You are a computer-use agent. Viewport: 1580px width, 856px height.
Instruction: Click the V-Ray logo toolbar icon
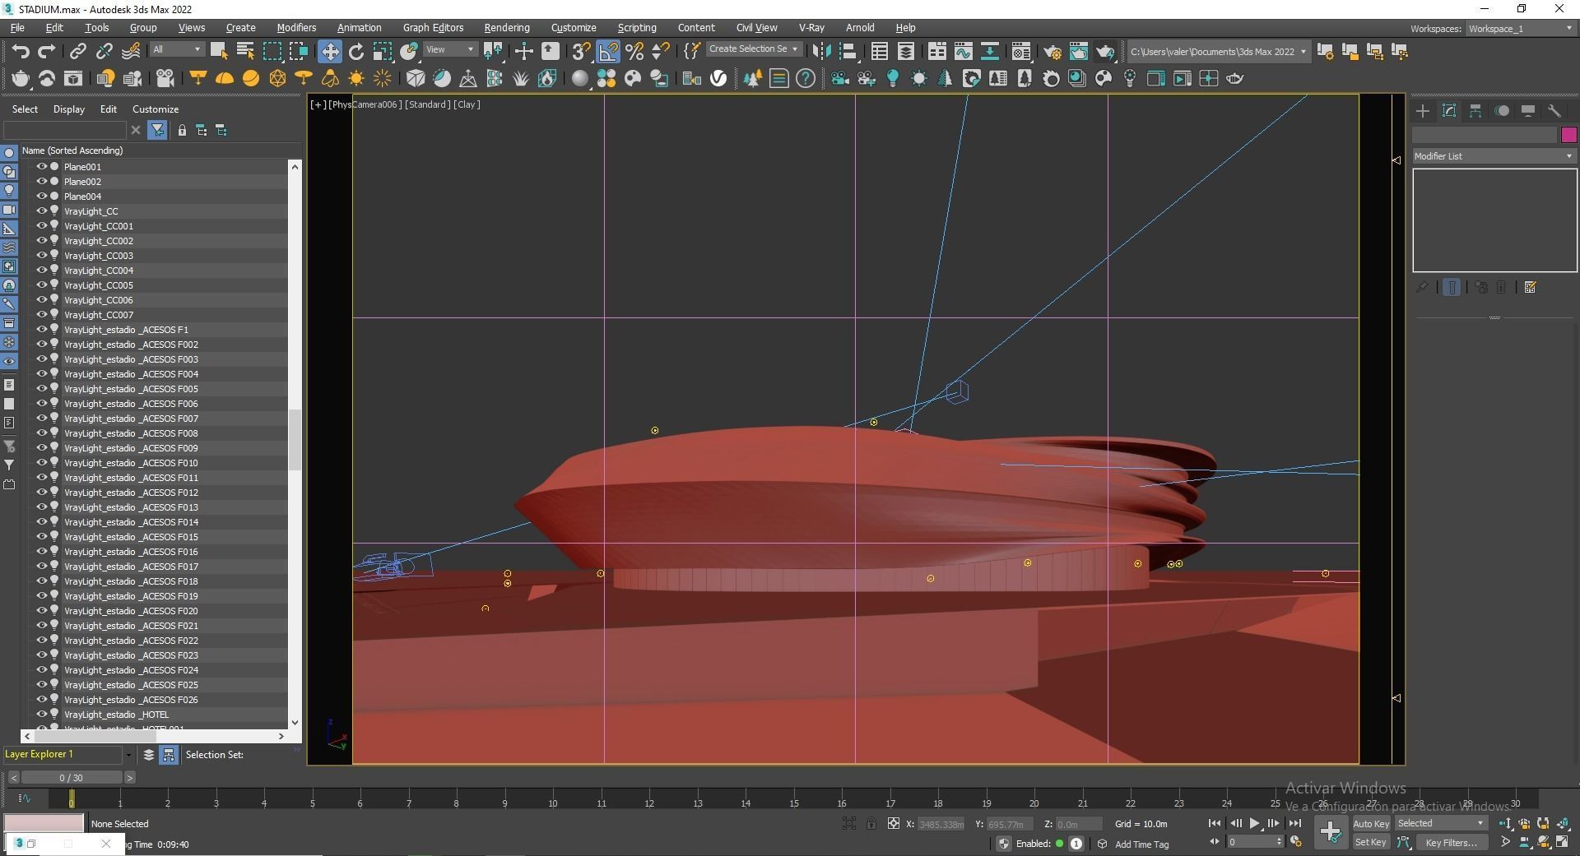click(x=718, y=78)
